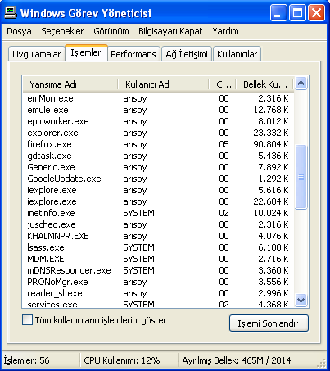This screenshot has height=371, width=330.
Task: Sort by the Yansıma Adı column header
Action: pyautogui.click(x=70, y=84)
